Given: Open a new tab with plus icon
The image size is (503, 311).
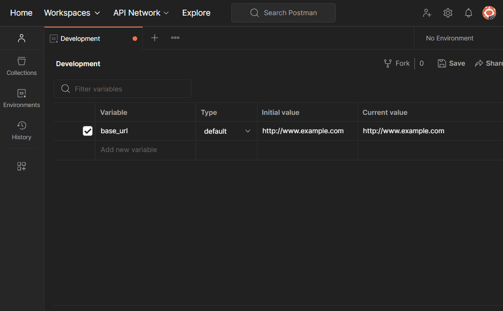Looking at the screenshot, I should (155, 38).
